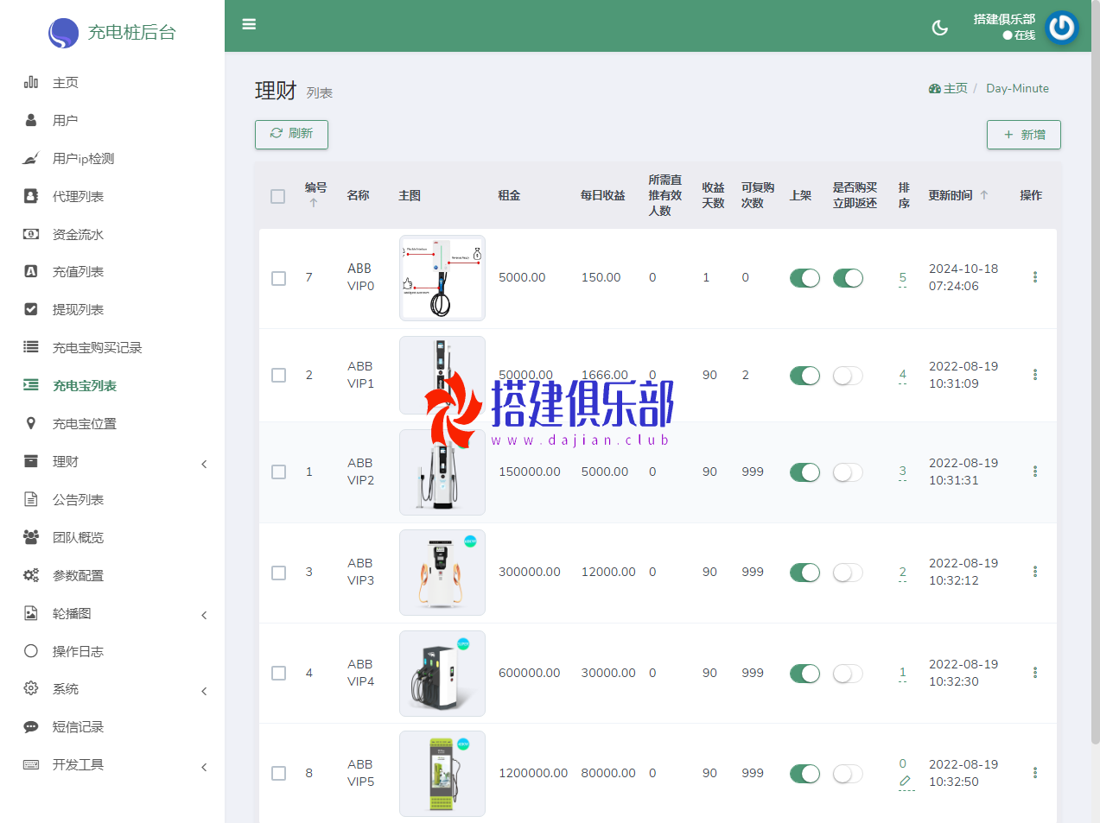Click the 2024-10-18 07:24:06 timestamp

(963, 277)
